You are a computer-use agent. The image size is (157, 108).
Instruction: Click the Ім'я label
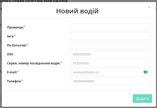pyautogui.click(x=11, y=36)
